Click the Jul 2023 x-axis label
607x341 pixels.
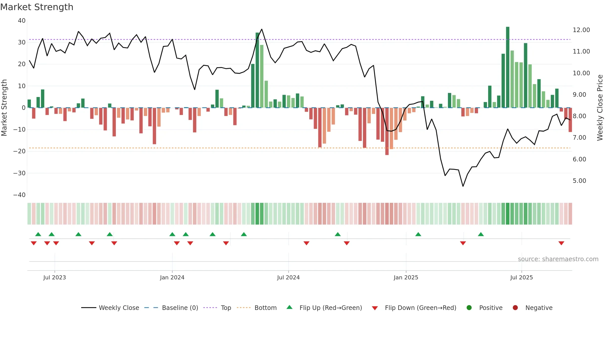[x=55, y=277]
